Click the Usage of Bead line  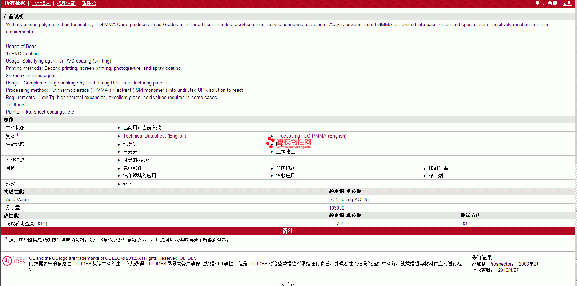coord(21,47)
